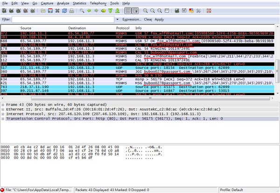Sort by Info column header
The height and width of the screenshot is (193, 280).
tap(204, 28)
